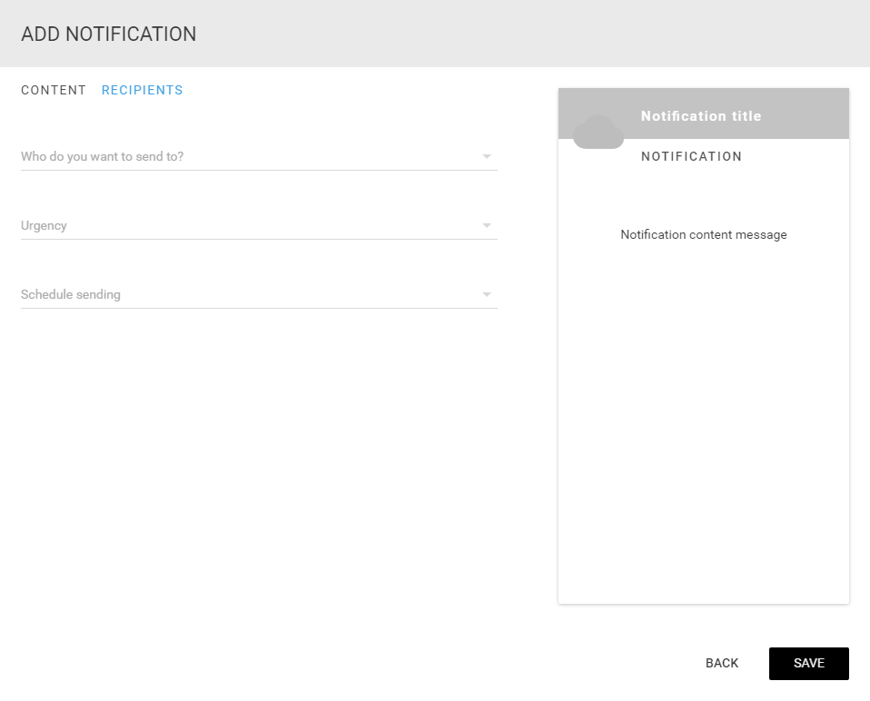The width and height of the screenshot is (870, 701).
Task: Click the 'Who do you want to send to?' field
Action: coord(259,156)
